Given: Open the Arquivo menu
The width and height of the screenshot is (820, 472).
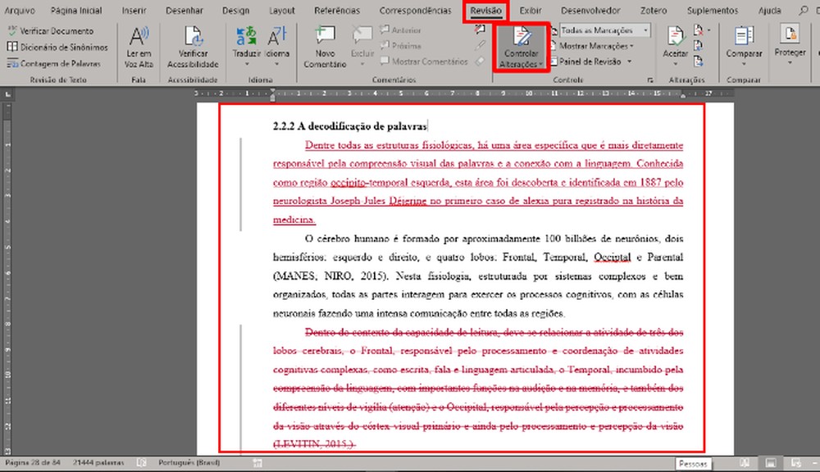Looking at the screenshot, I should 20,11.
